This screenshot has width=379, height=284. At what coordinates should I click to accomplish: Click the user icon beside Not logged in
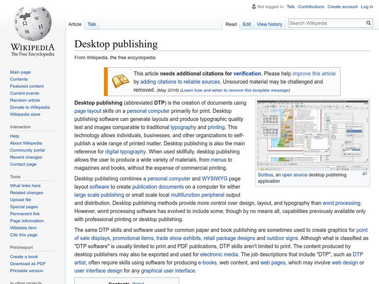coord(253,7)
